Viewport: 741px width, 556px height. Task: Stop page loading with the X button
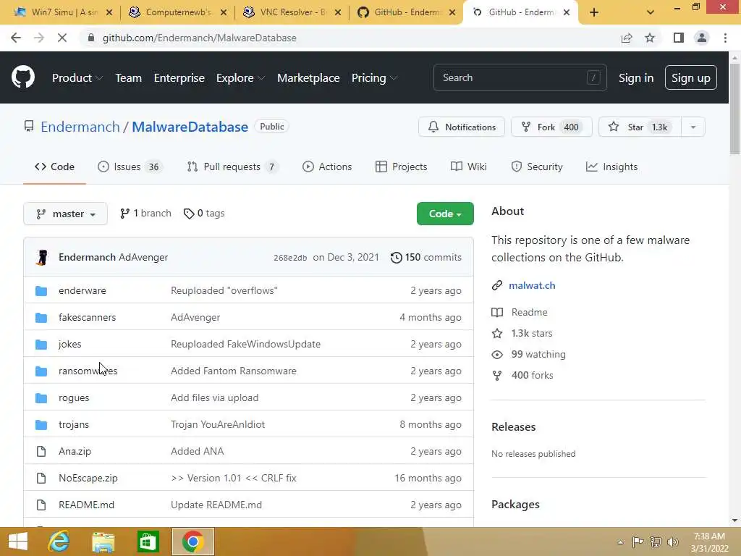click(x=62, y=38)
